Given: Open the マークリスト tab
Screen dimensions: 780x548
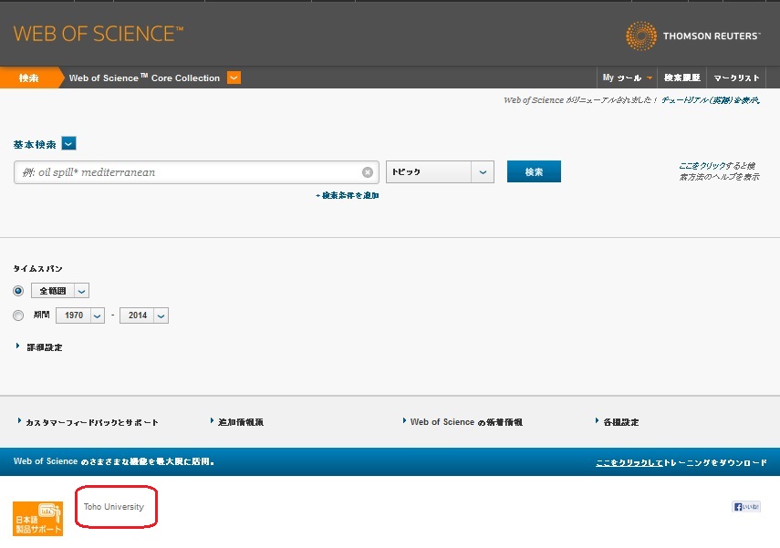Looking at the screenshot, I should coord(736,78).
